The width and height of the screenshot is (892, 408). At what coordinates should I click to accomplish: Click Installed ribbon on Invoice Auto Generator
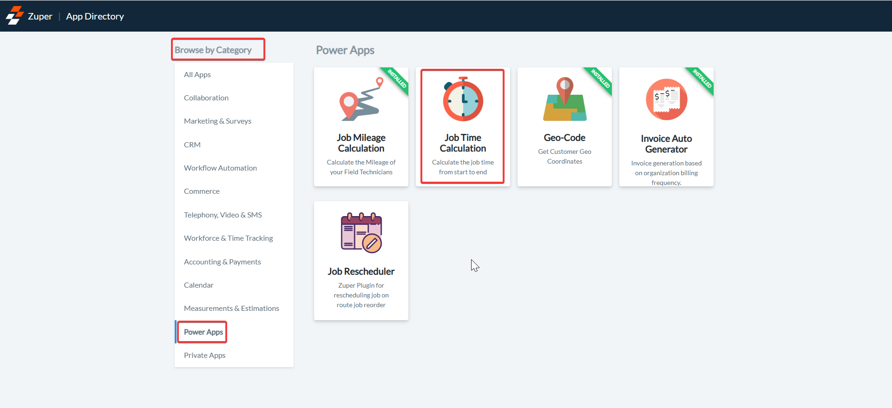tap(702, 79)
